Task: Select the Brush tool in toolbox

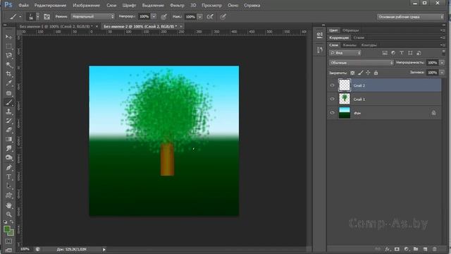Action: tap(8, 102)
